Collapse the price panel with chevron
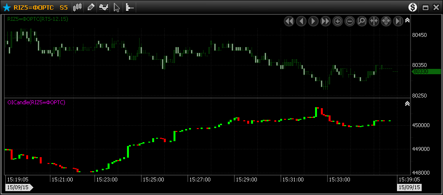 point(407,20)
